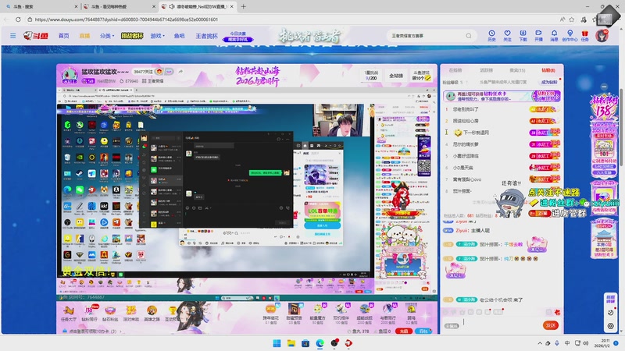The image size is (625, 351).
Task: Open 开播 start streaming icon
Action: click(538, 35)
